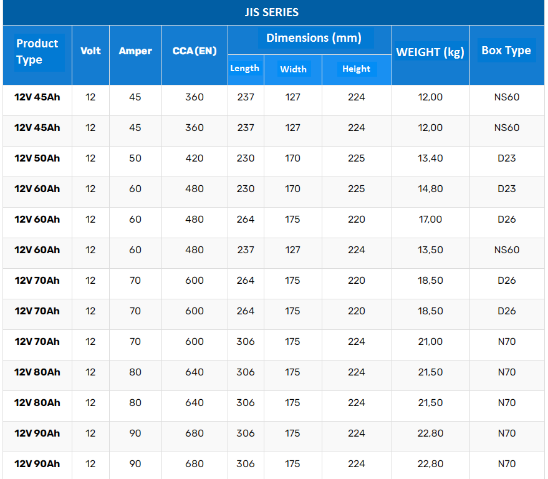Select the Height sub-header
548x479 pixels.
tap(356, 69)
